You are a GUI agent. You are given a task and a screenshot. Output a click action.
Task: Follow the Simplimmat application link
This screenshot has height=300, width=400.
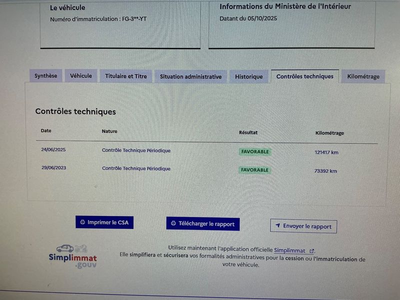[x=289, y=250]
